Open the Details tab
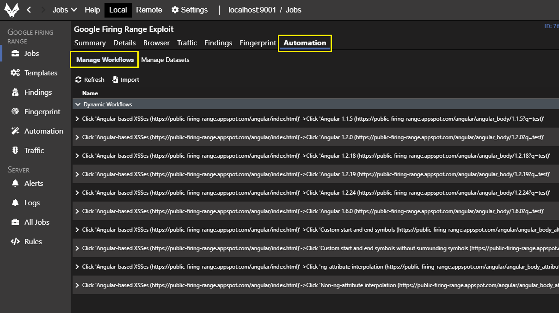The image size is (559, 313). tap(124, 43)
